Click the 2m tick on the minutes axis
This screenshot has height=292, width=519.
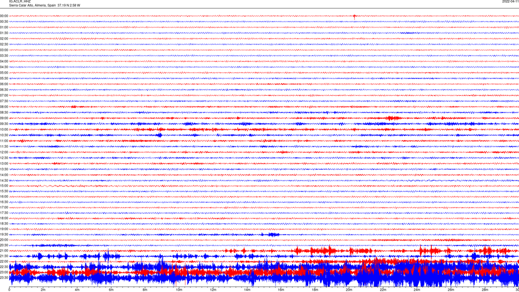click(43, 290)
